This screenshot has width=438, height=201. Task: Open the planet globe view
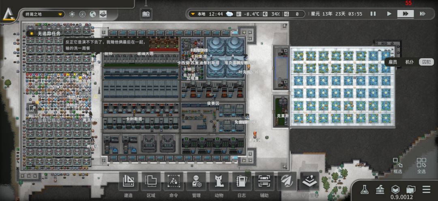click(x=93, y=14)
